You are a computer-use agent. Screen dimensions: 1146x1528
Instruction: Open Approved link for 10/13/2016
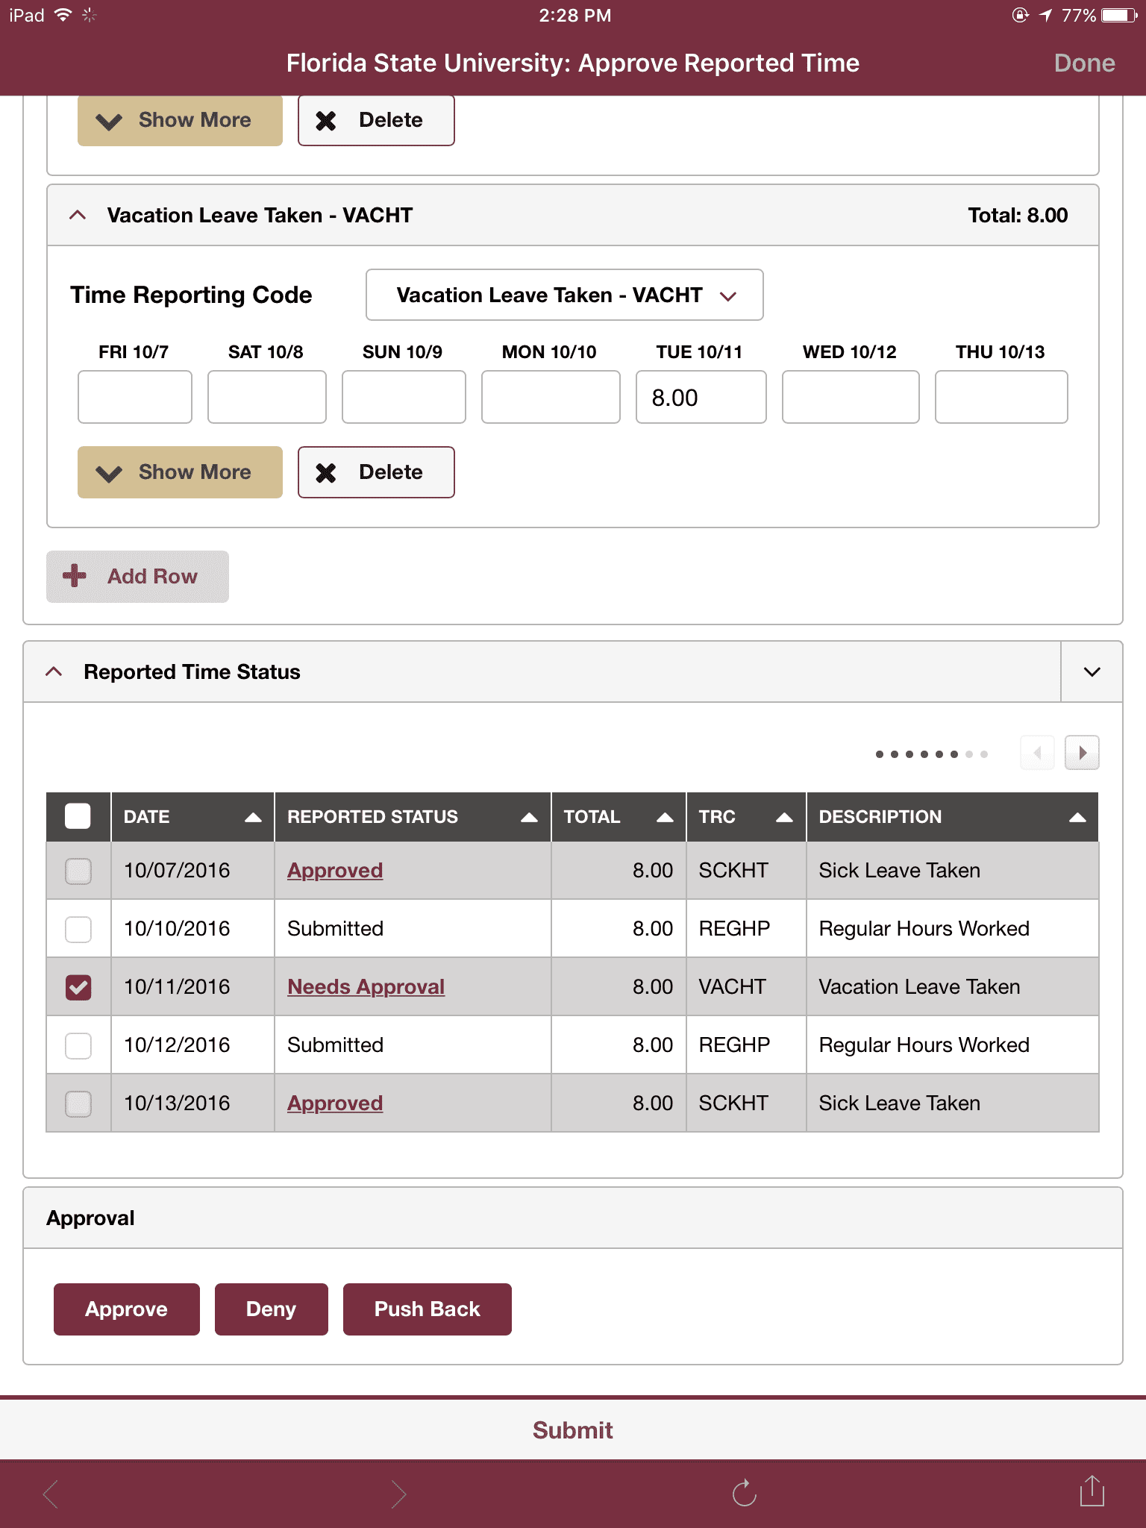(335, 1103)
